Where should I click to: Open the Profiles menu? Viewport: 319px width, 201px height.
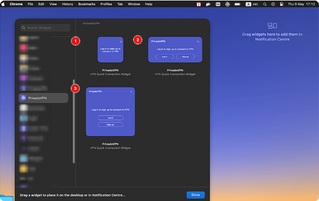106,4
